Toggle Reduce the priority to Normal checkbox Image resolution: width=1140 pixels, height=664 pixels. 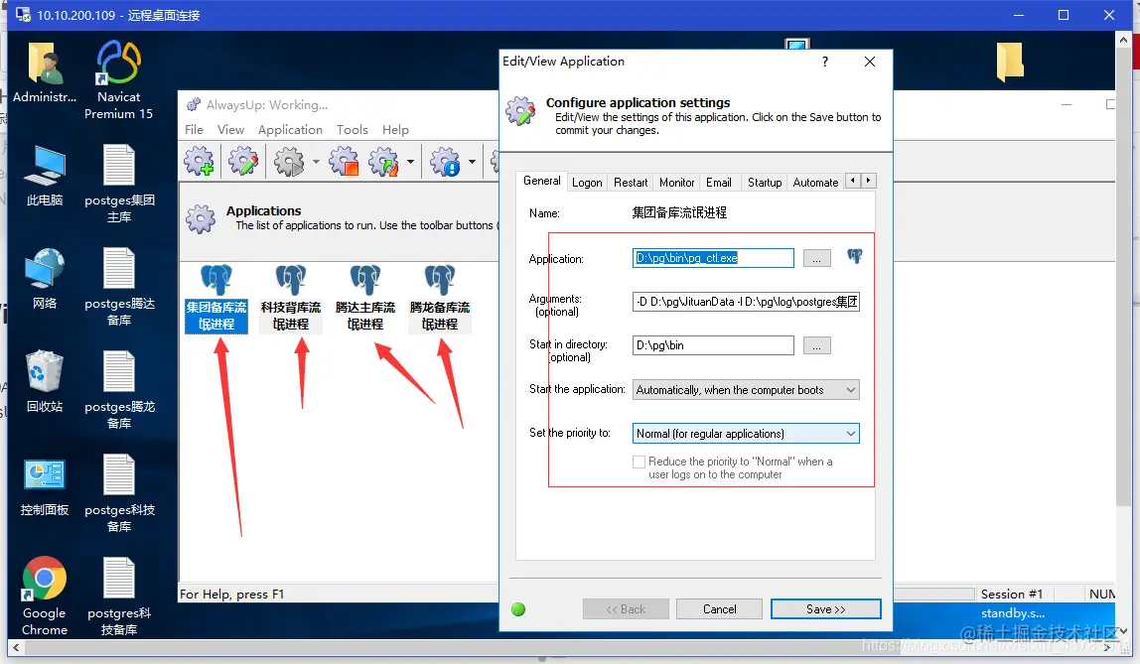point(640,463)
